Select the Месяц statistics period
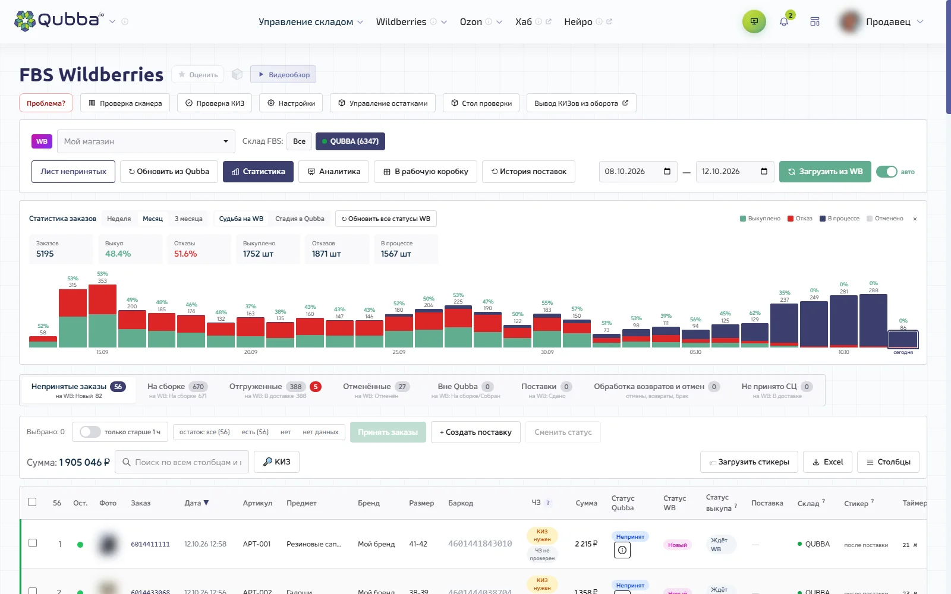Screen dimensions: 951x594 point(153,219)
